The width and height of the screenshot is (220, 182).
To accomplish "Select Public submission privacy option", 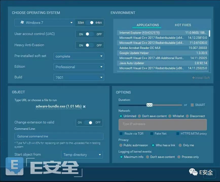I will [121, 145].
